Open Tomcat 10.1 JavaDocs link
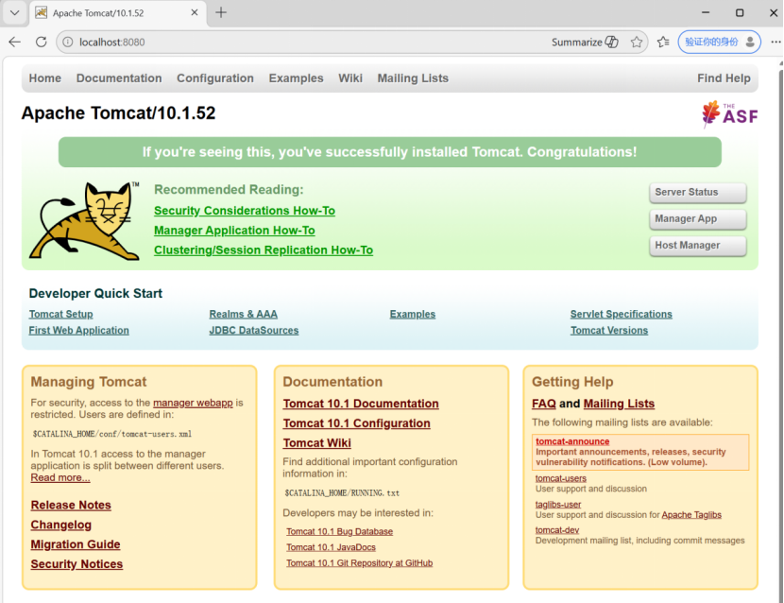 (331, 547)
